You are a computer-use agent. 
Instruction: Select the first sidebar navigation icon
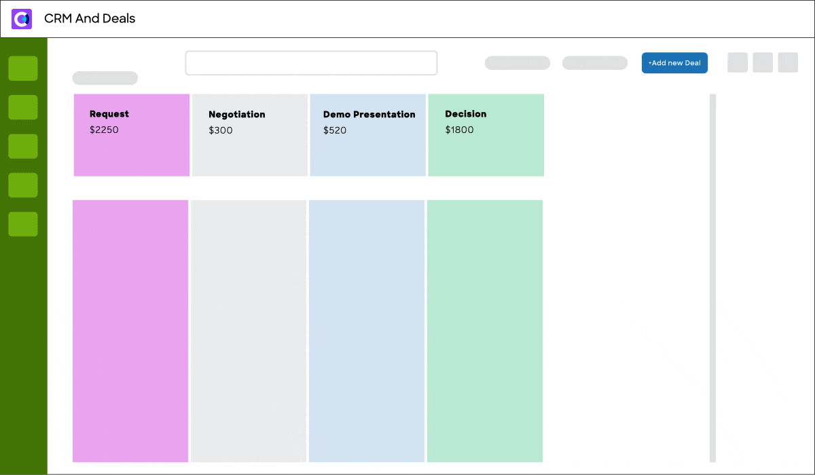(x=22, y=69)
